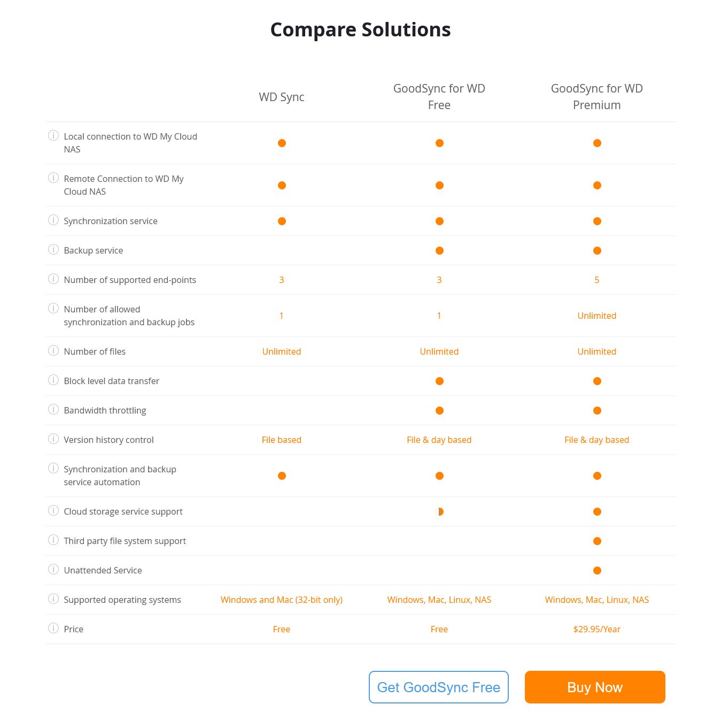Click info icon beside Local connection row
Viewport: 721px width, 712px height.
click(53, 135)
